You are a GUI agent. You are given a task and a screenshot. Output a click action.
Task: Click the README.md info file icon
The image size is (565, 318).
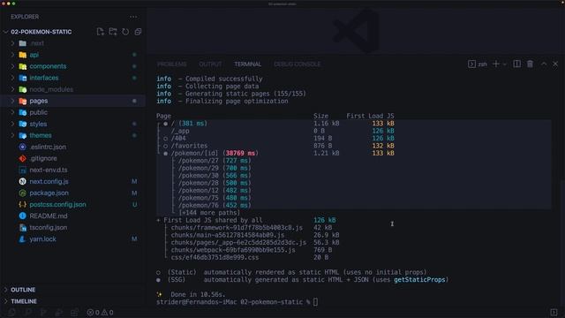(x=22, y=216)
